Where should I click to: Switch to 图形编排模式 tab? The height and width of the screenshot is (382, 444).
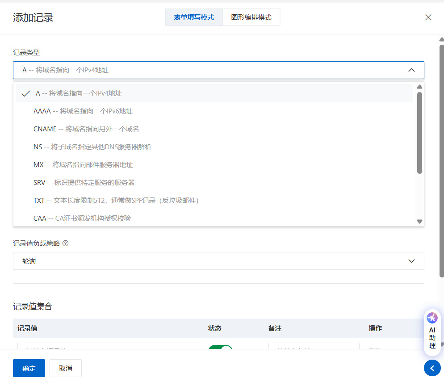click(x=251, y=17)
